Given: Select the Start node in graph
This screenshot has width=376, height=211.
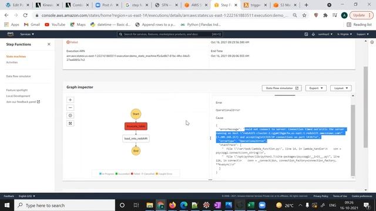Looking at the screenshot, I should pyautogui.click(x=136, y=114).
